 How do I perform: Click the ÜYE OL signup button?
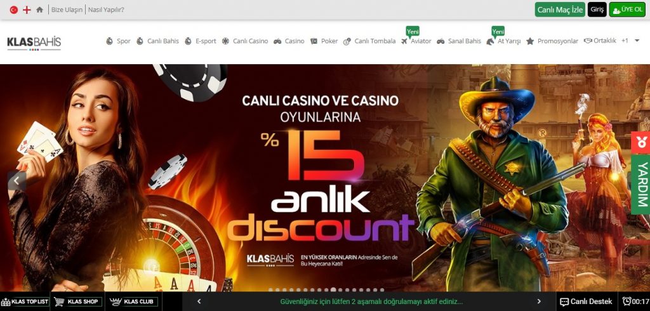(627, 10)
